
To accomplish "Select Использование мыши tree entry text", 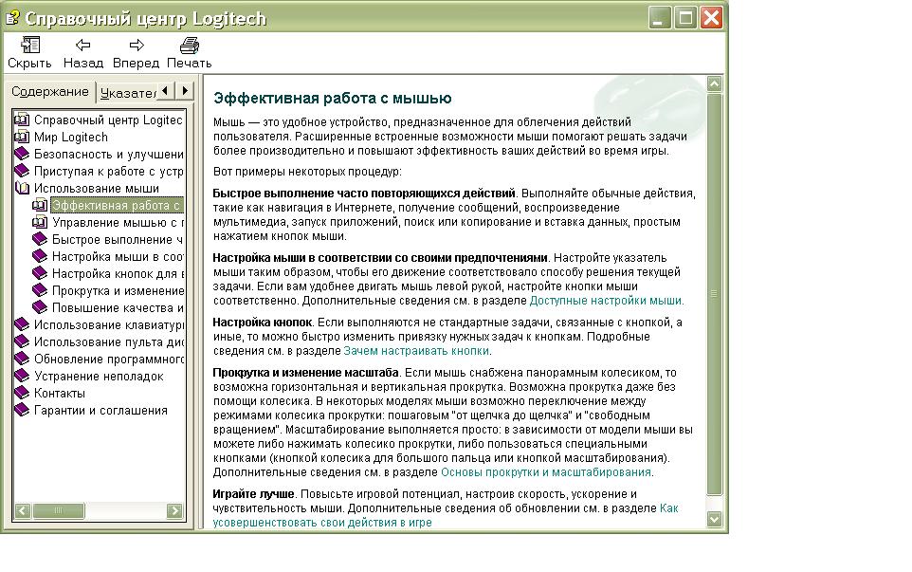I will click(97, 188).
